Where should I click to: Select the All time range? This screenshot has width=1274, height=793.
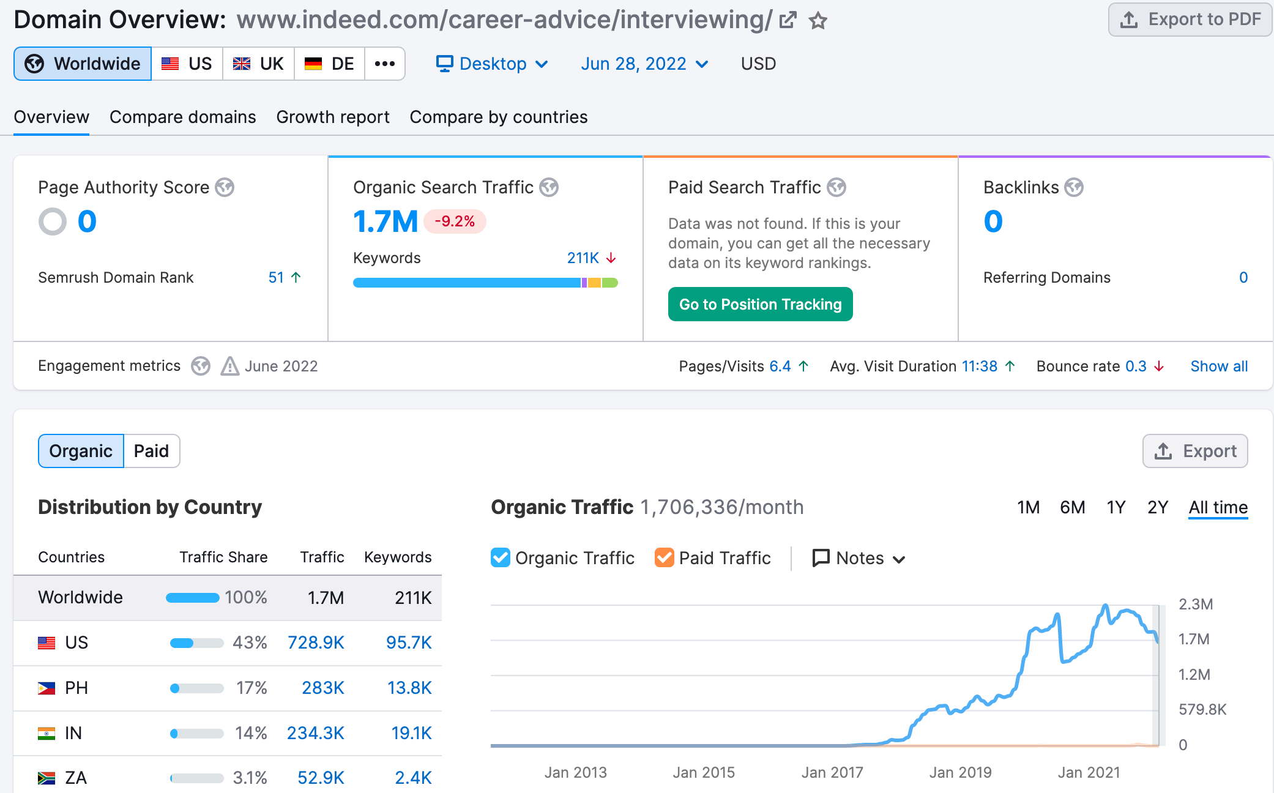1218,507
